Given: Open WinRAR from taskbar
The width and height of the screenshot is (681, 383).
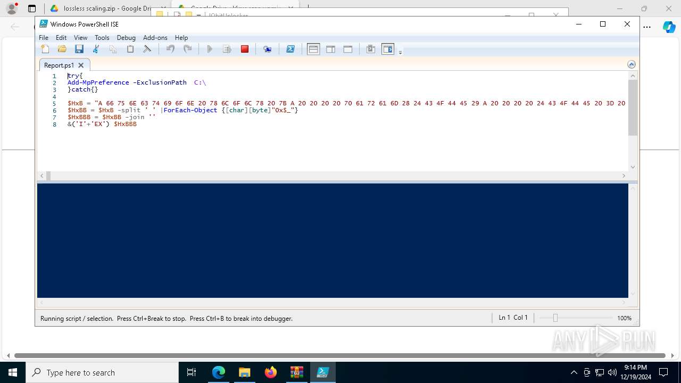Looking at the screenshot, I should tap(296, 372).
